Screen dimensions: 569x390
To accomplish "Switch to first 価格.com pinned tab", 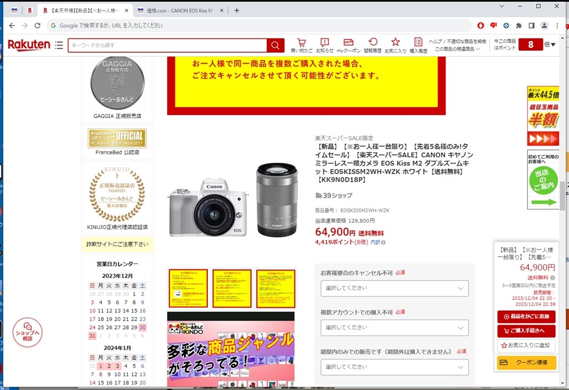I will click(x=14, y=11).
